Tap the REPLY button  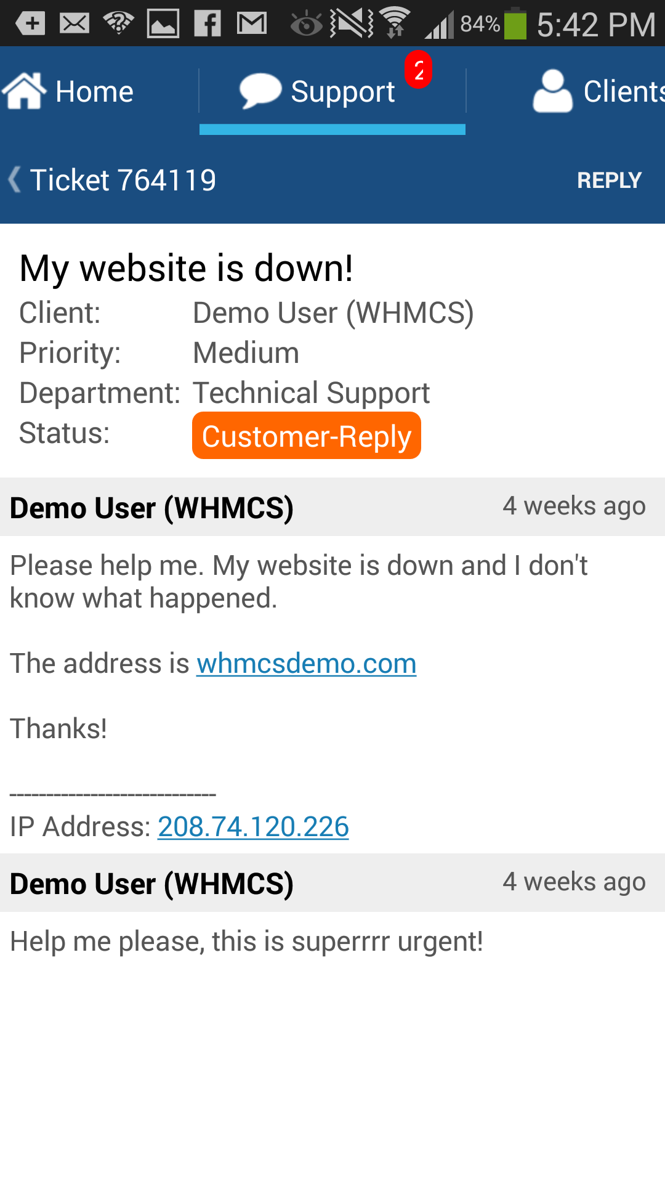point(610,180)
